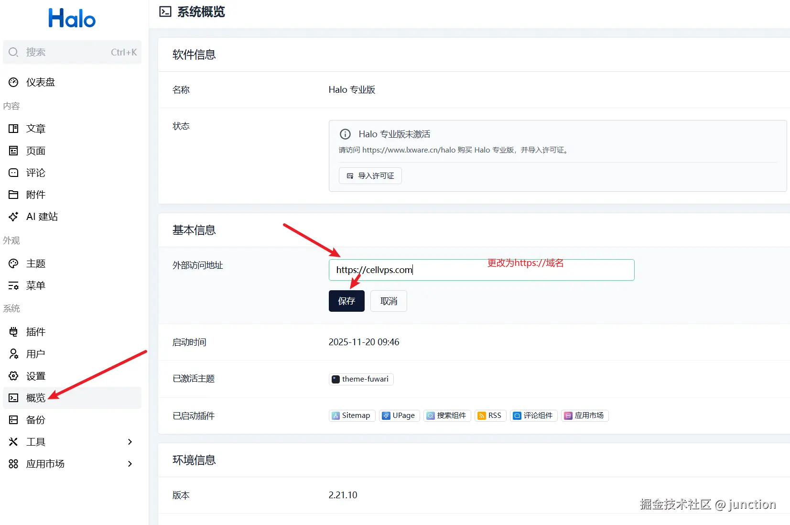Open 用户 in the sidebar
The image size is (790, 525).
72,354
